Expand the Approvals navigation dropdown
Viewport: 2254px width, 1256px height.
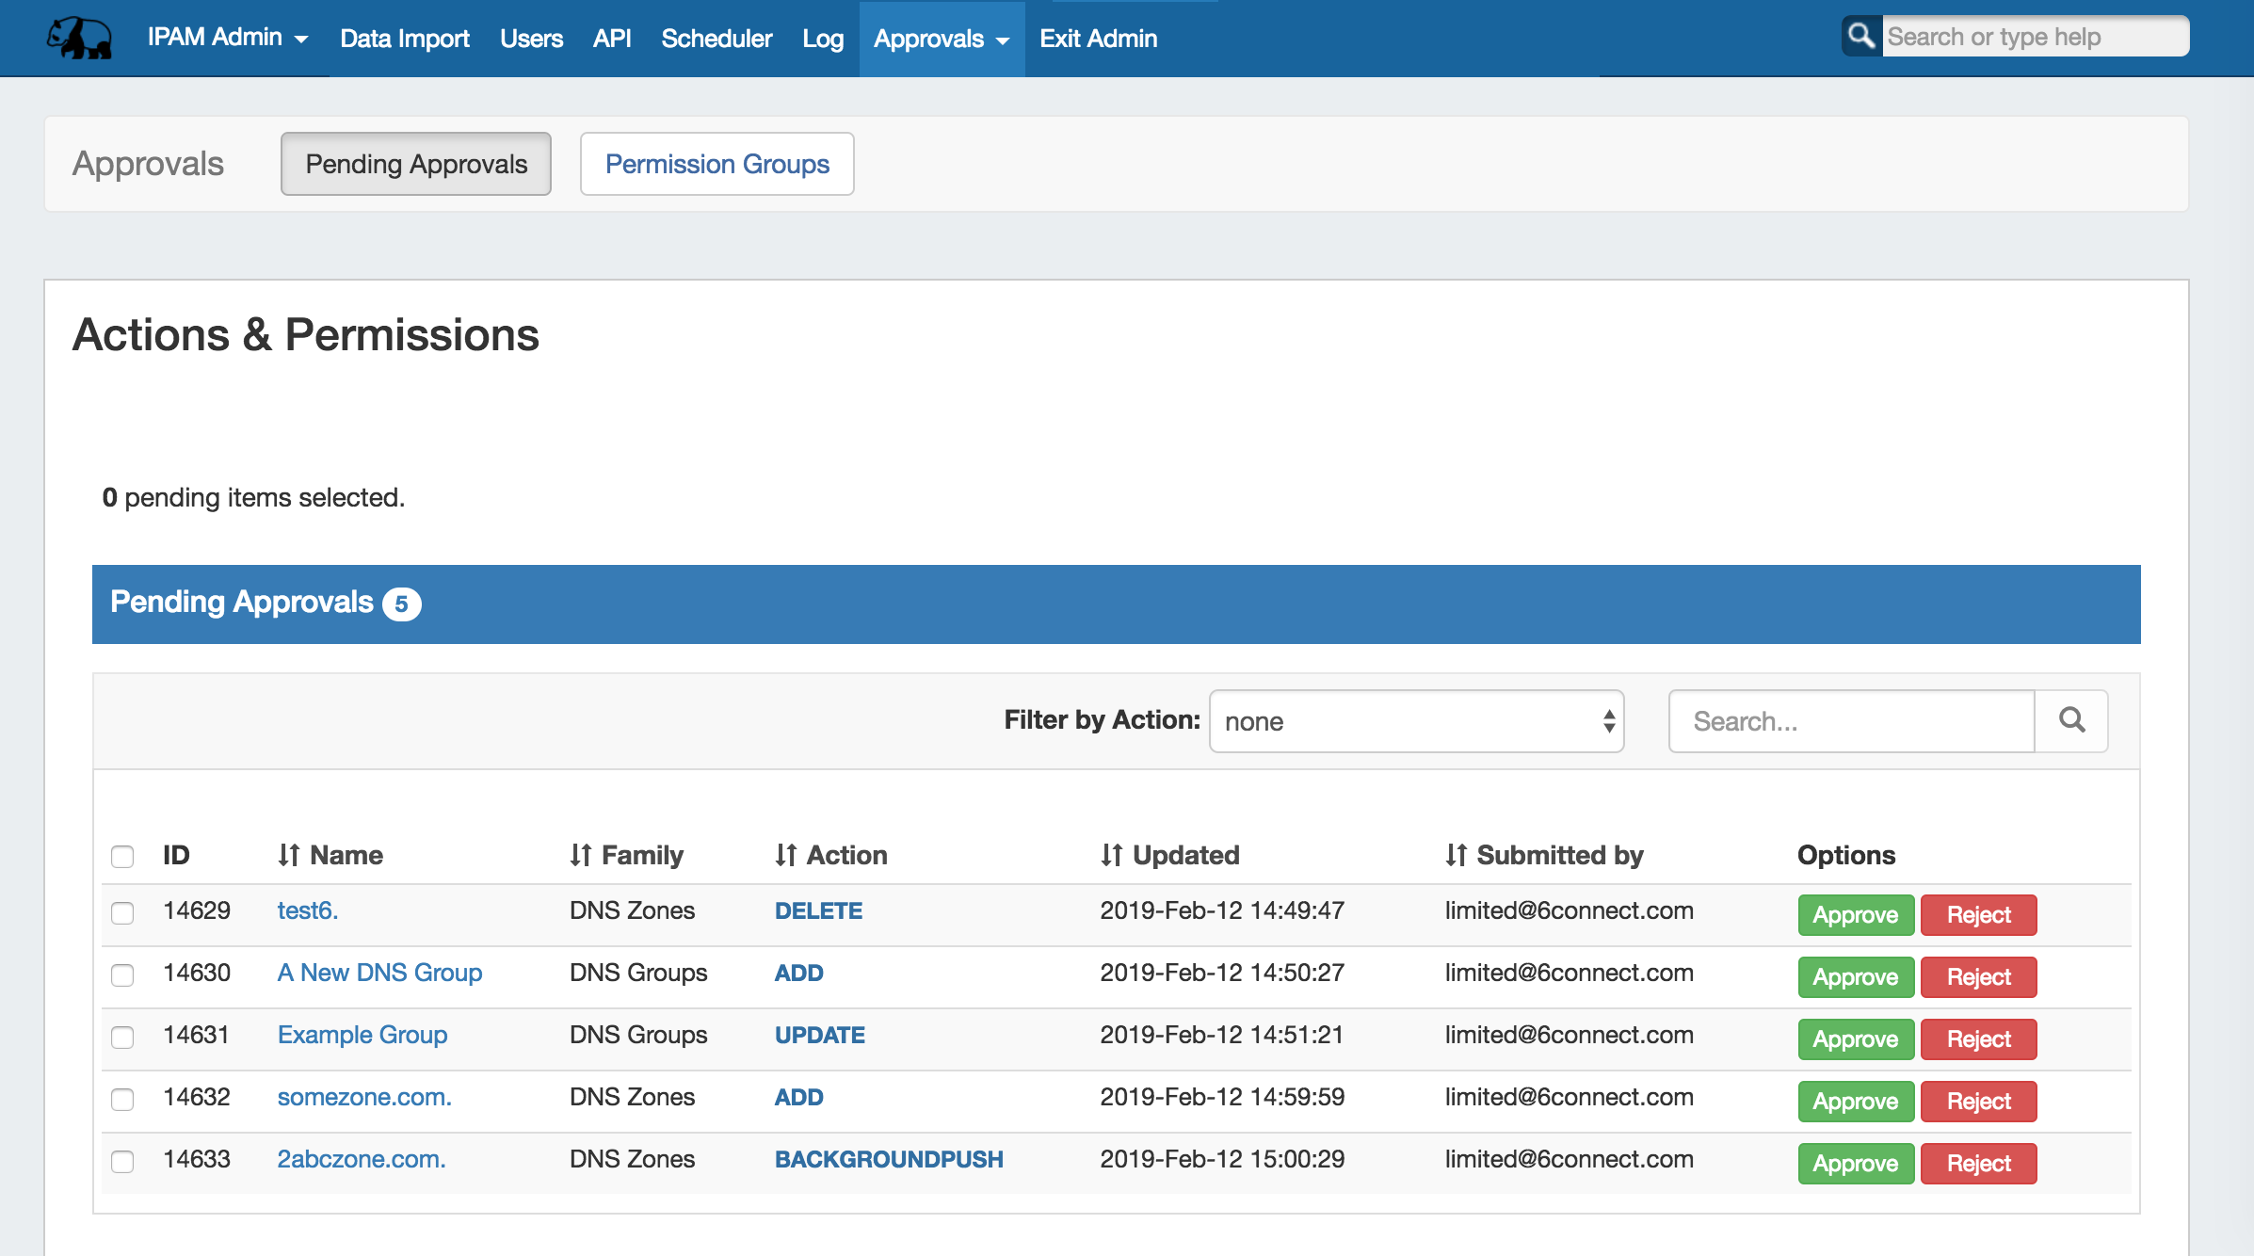coord(941,39)
